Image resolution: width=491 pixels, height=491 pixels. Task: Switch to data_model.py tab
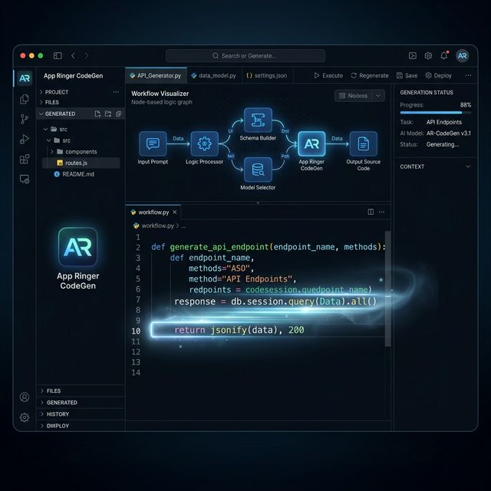tap(214, 76)
